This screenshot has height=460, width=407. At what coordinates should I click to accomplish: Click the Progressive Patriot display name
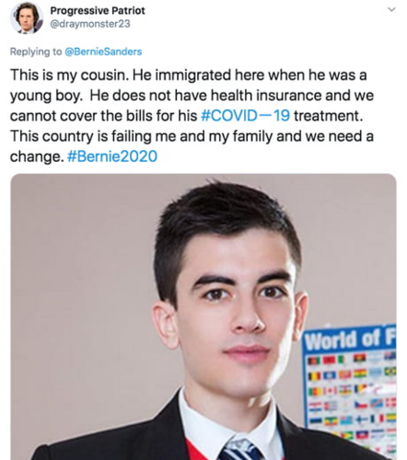[98, 10]
